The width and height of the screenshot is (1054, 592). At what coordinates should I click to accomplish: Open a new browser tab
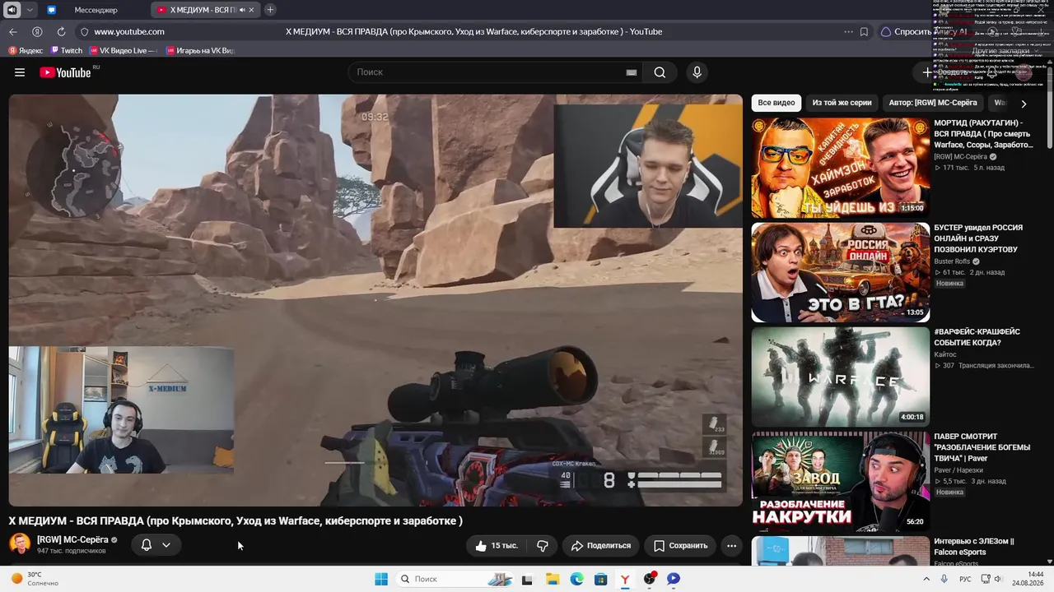270,10
